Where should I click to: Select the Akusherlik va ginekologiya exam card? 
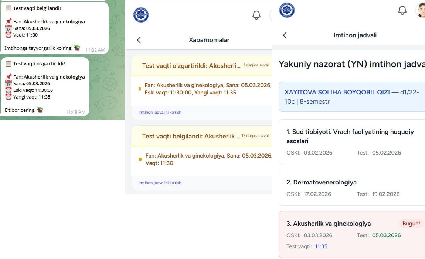coord(351,234)
